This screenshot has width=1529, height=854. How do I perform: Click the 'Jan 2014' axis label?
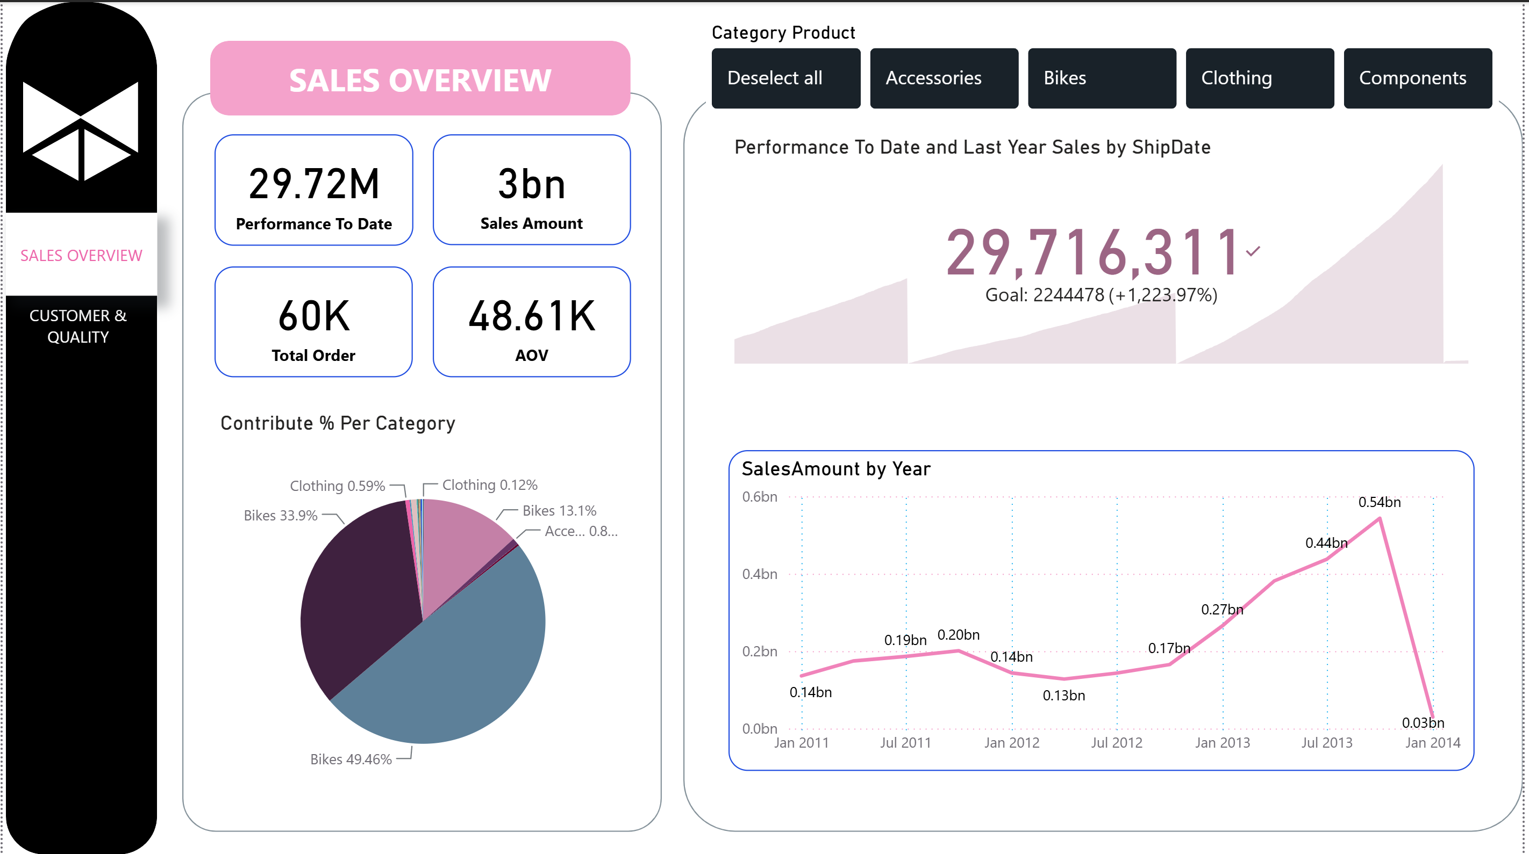(1432, 742)
